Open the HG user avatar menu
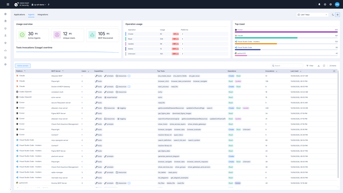This screenshot has width=343, height=193. (337, 4)
